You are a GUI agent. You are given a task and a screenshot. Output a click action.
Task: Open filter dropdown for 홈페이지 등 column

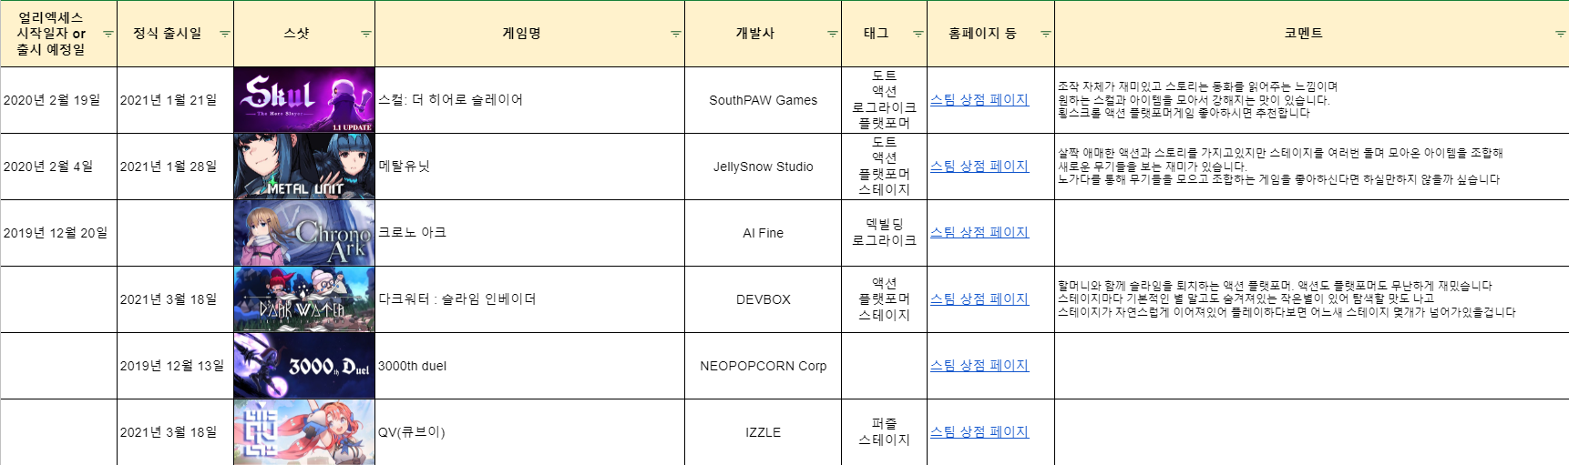pos(1046,34)
